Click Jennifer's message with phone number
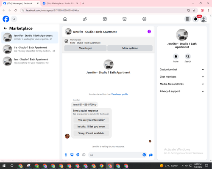Viewport: 212px width, 169px height. click(x=84, y=105)
